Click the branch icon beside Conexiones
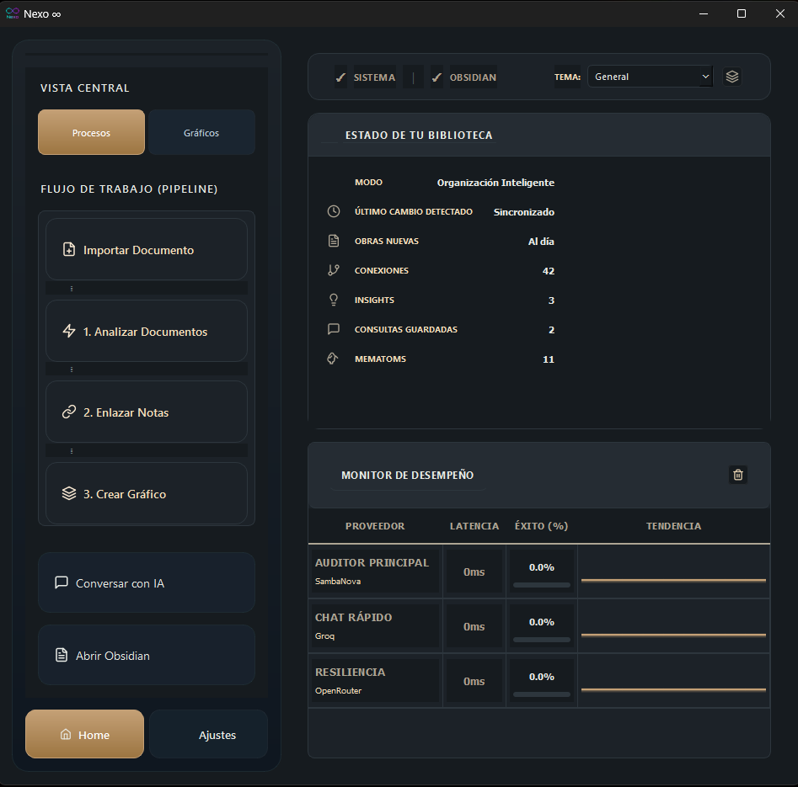The image size is (798, 787). tap(334, 270)
